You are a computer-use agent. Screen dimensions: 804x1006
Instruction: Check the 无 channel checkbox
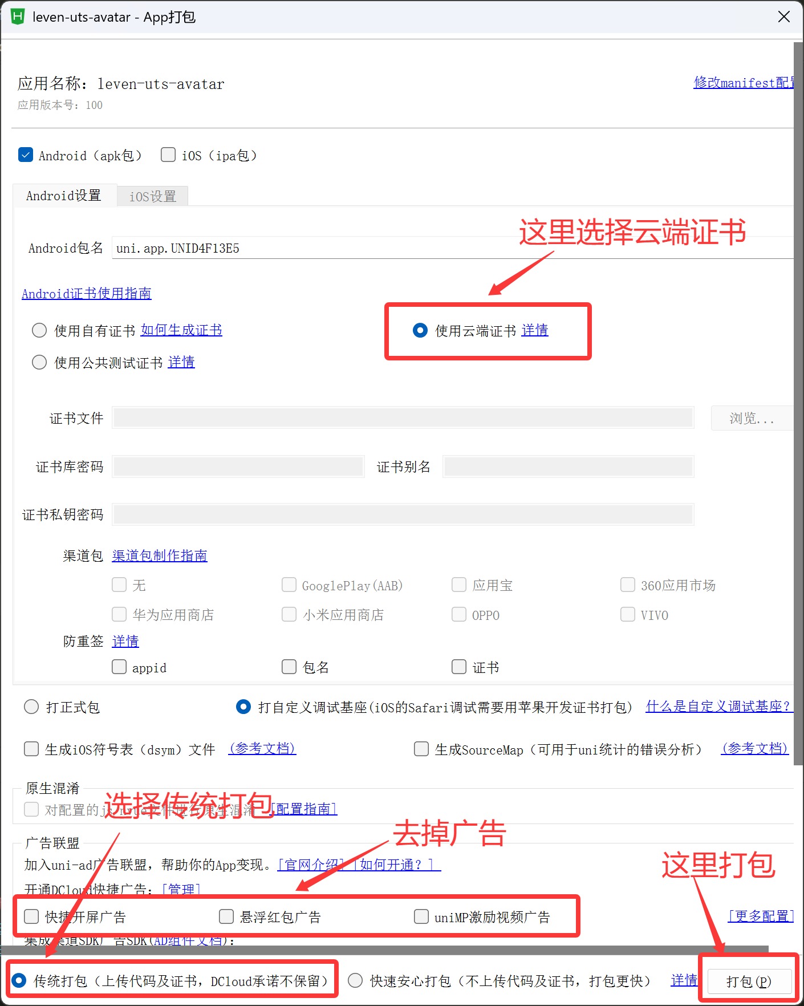pyautogui.click(x=119, y=585)
